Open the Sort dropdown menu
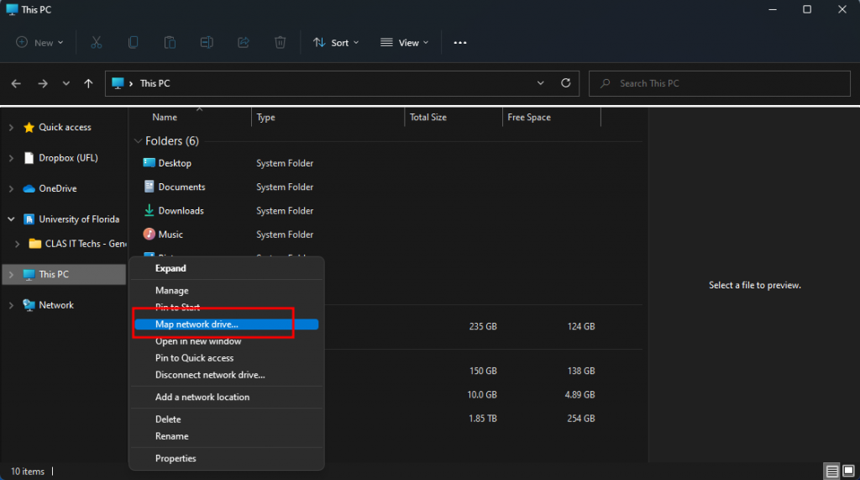The height and width of the screenshot is (480, 860). pos(335,42)
